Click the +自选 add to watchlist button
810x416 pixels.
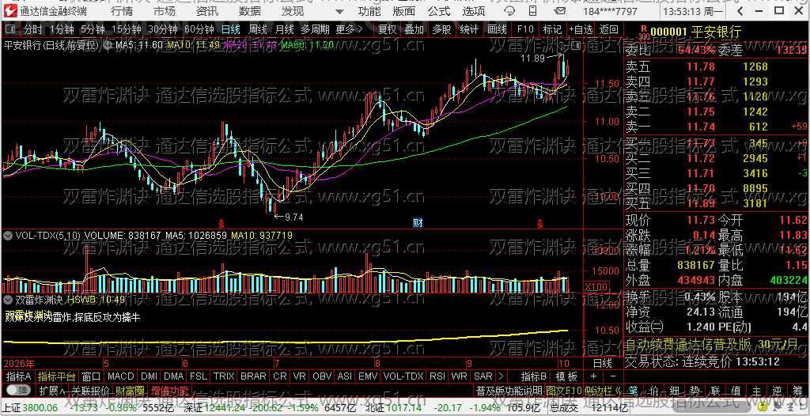[x=581, y=29]
